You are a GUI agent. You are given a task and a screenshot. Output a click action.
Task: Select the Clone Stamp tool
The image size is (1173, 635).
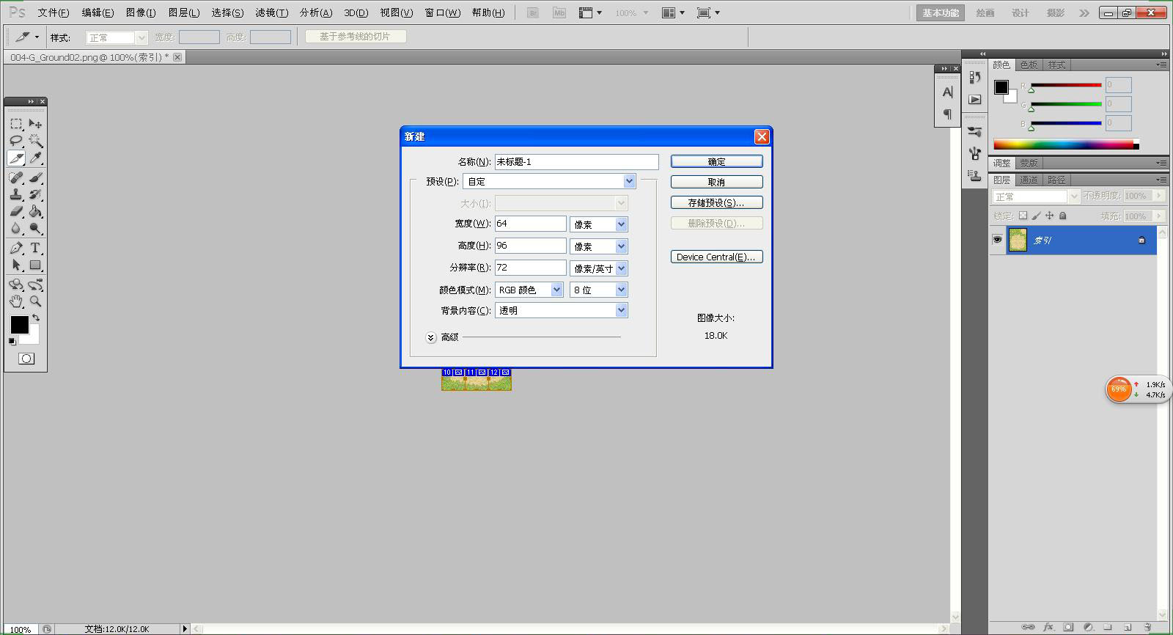[x=16, y=194]
